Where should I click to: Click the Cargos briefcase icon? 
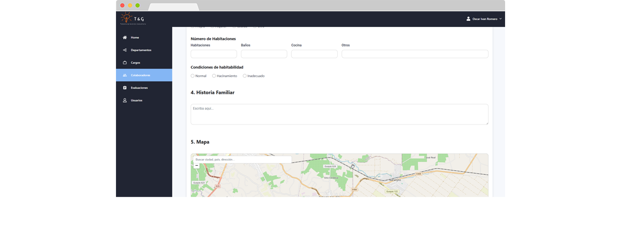(125, 63)
